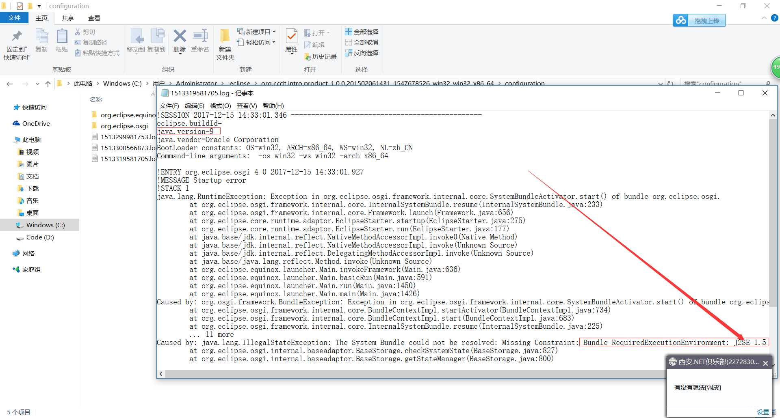Image resolution: width=780 pixels, height=418 pixels.
Task: Switch to Home (主页) ribbon tab
Action: click(x=41, y=18)
